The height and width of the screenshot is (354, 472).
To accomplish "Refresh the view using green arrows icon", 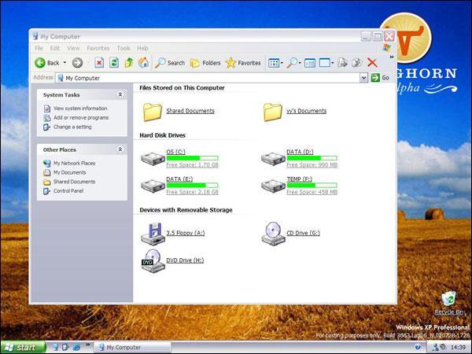I will 114,63.
